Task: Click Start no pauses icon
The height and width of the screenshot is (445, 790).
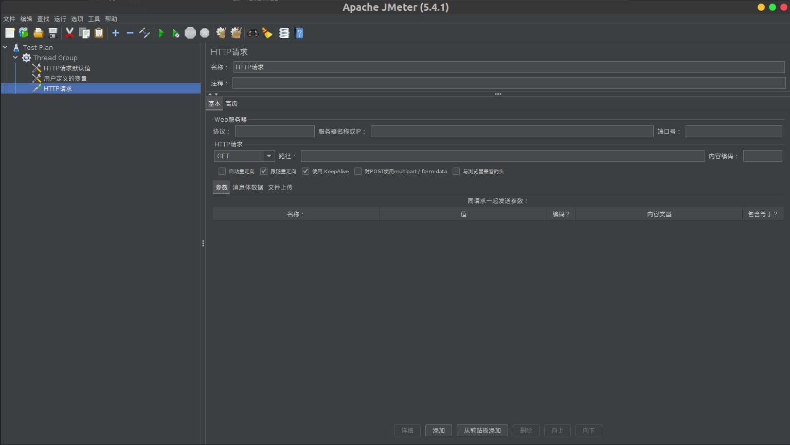Action: pos(176,33)
